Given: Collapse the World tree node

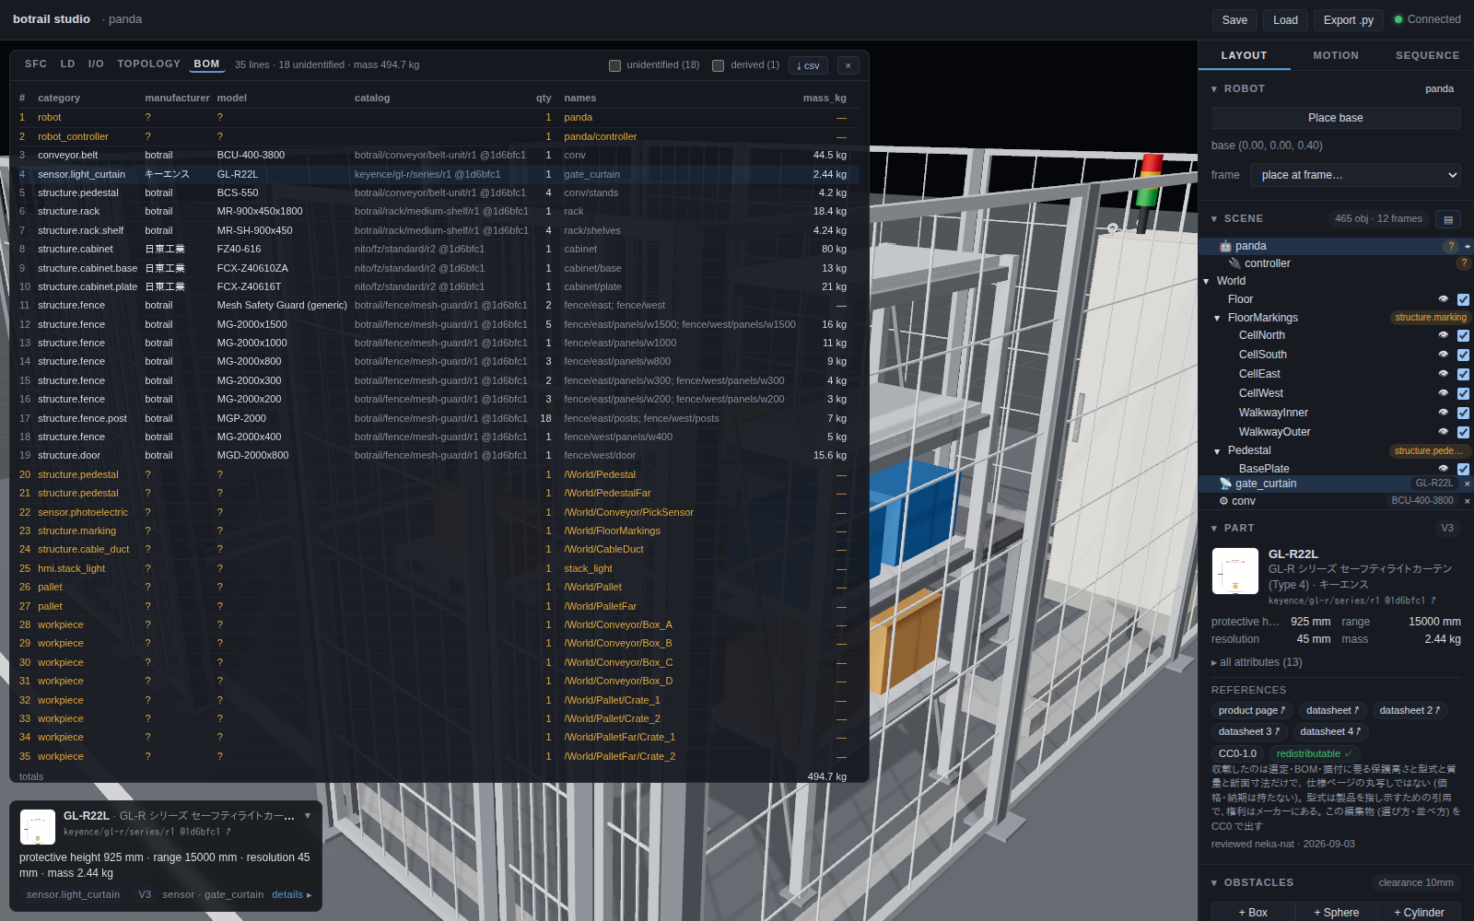Looking at the screenshot, I should click(x=1206, y=282).
